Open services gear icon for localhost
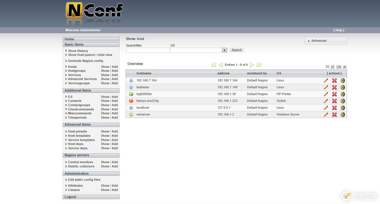380x204 pixels. click(x=343, y=108)
